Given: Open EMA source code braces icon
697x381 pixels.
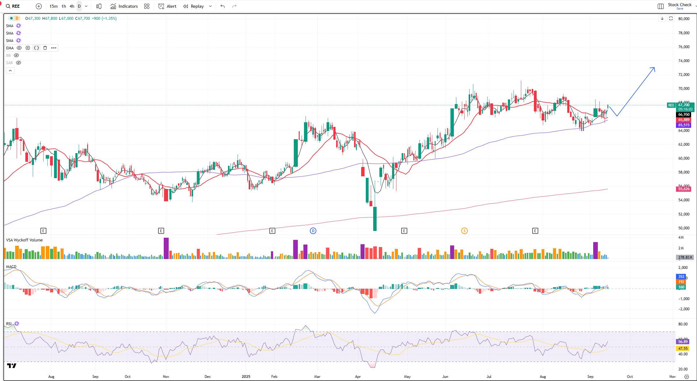Looking at the screenshot, I should click(x=36, y=48).
